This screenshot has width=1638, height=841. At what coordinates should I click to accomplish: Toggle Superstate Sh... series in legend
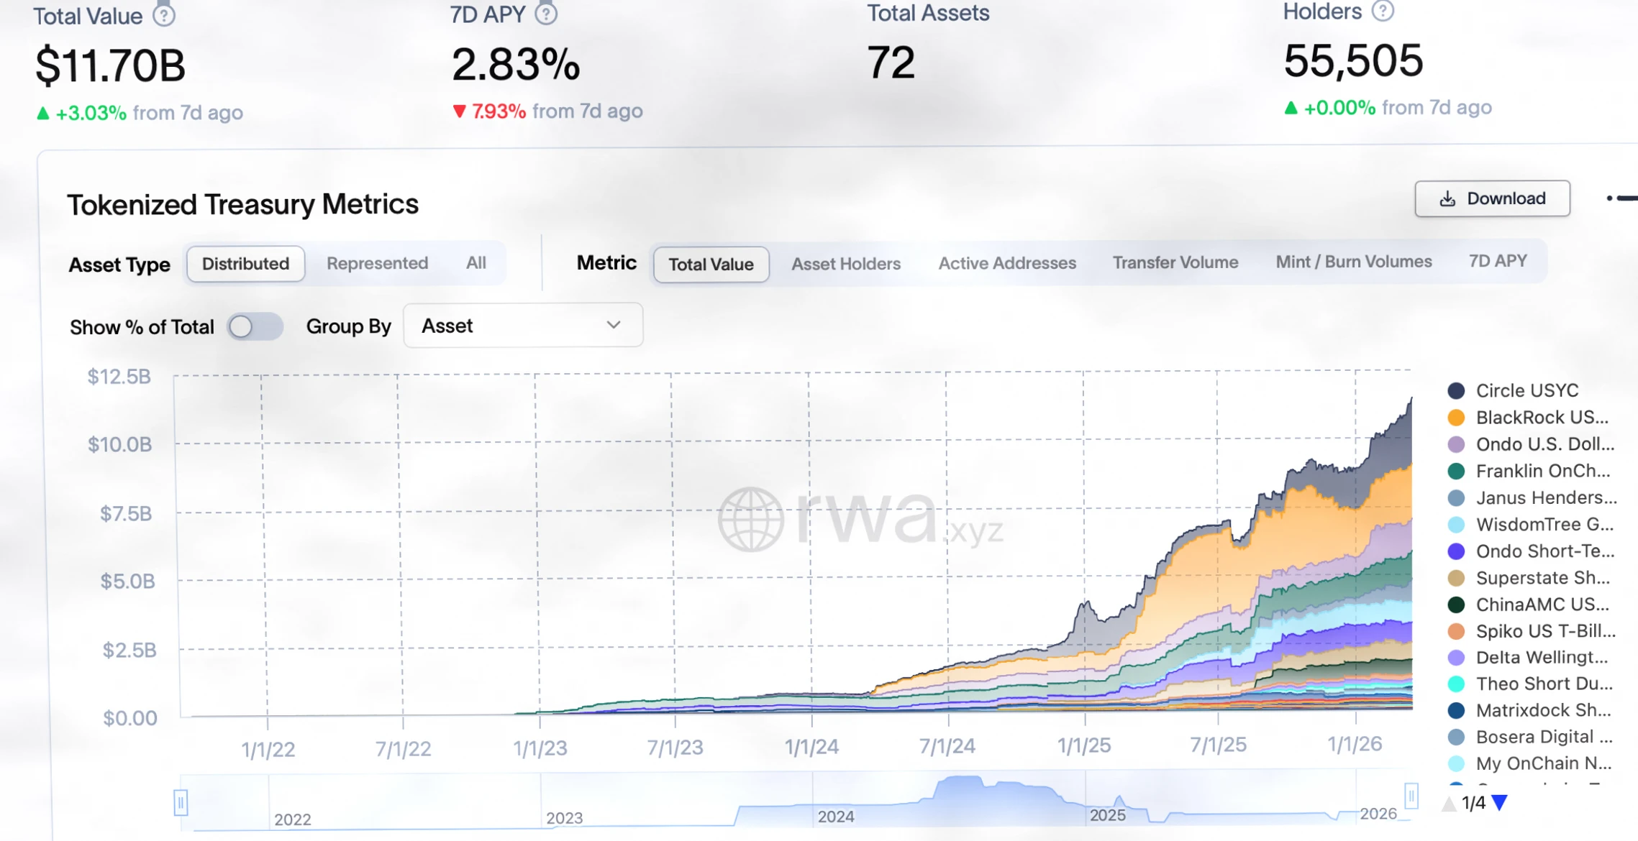[x=1529, y=578]
